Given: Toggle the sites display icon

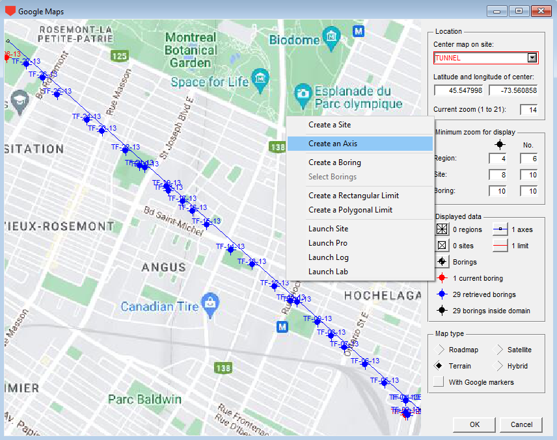Looking at the screenshot, I should 442,246.
